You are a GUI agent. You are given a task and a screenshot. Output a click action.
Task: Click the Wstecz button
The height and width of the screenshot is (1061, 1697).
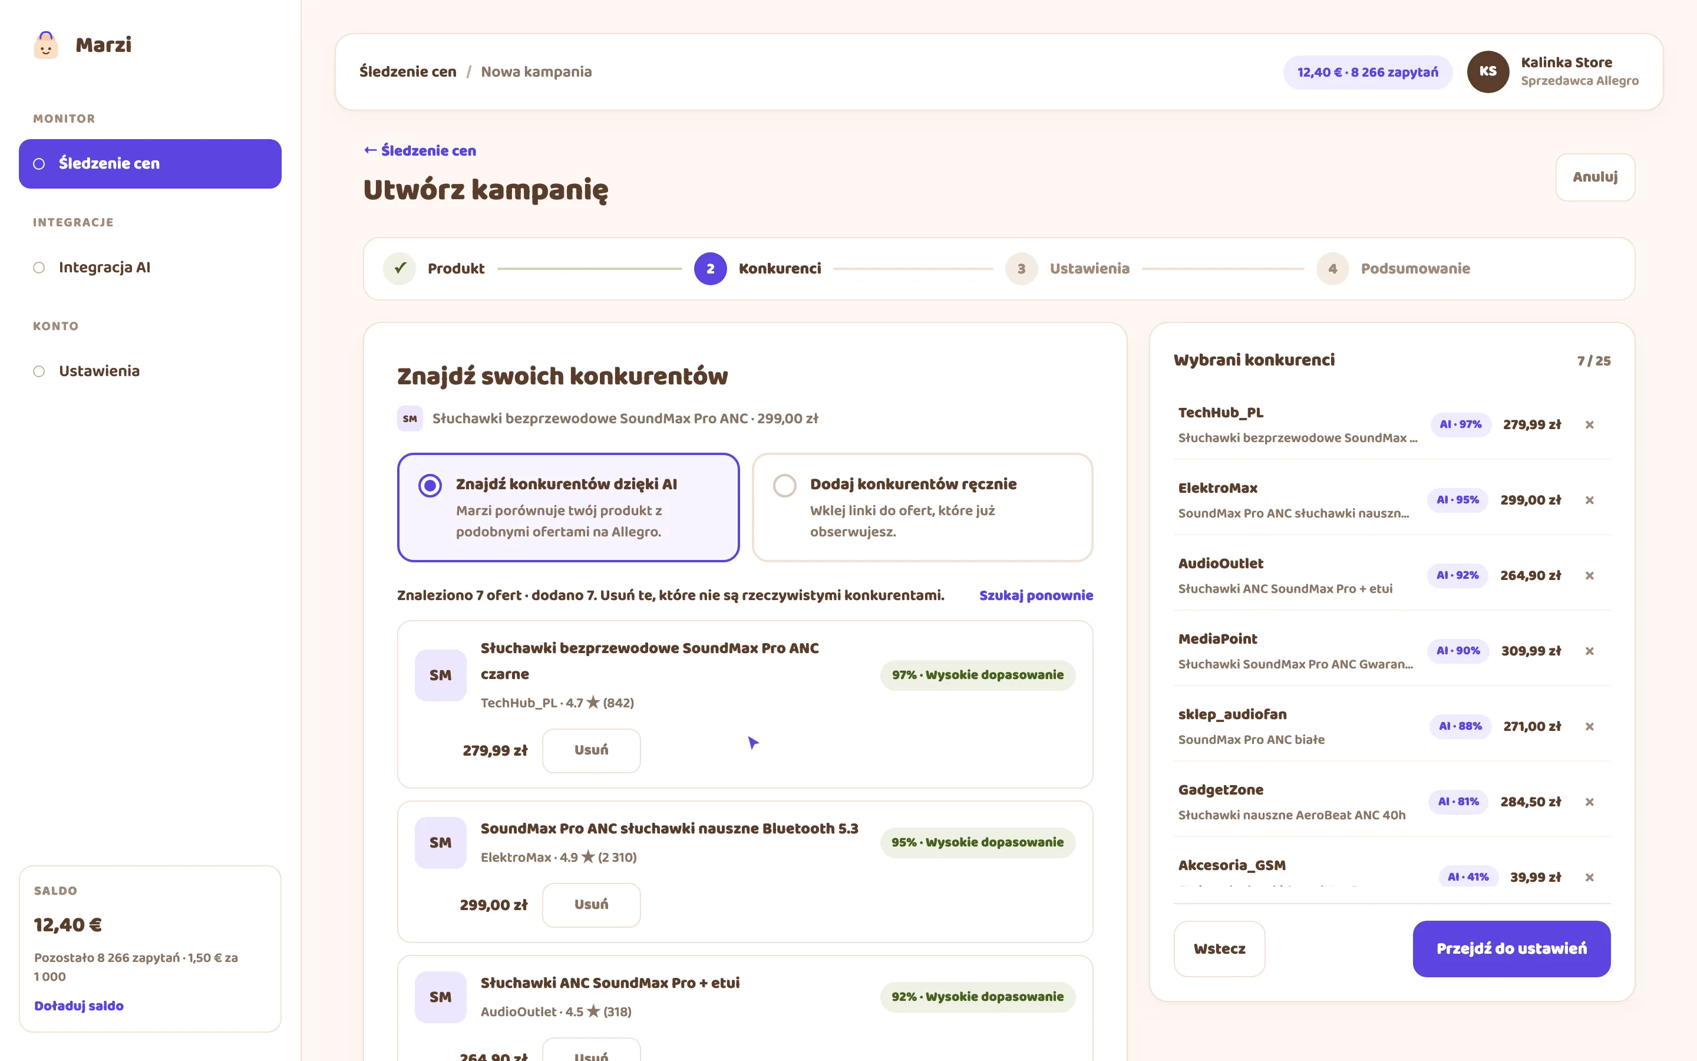[x=1220, y=949]
